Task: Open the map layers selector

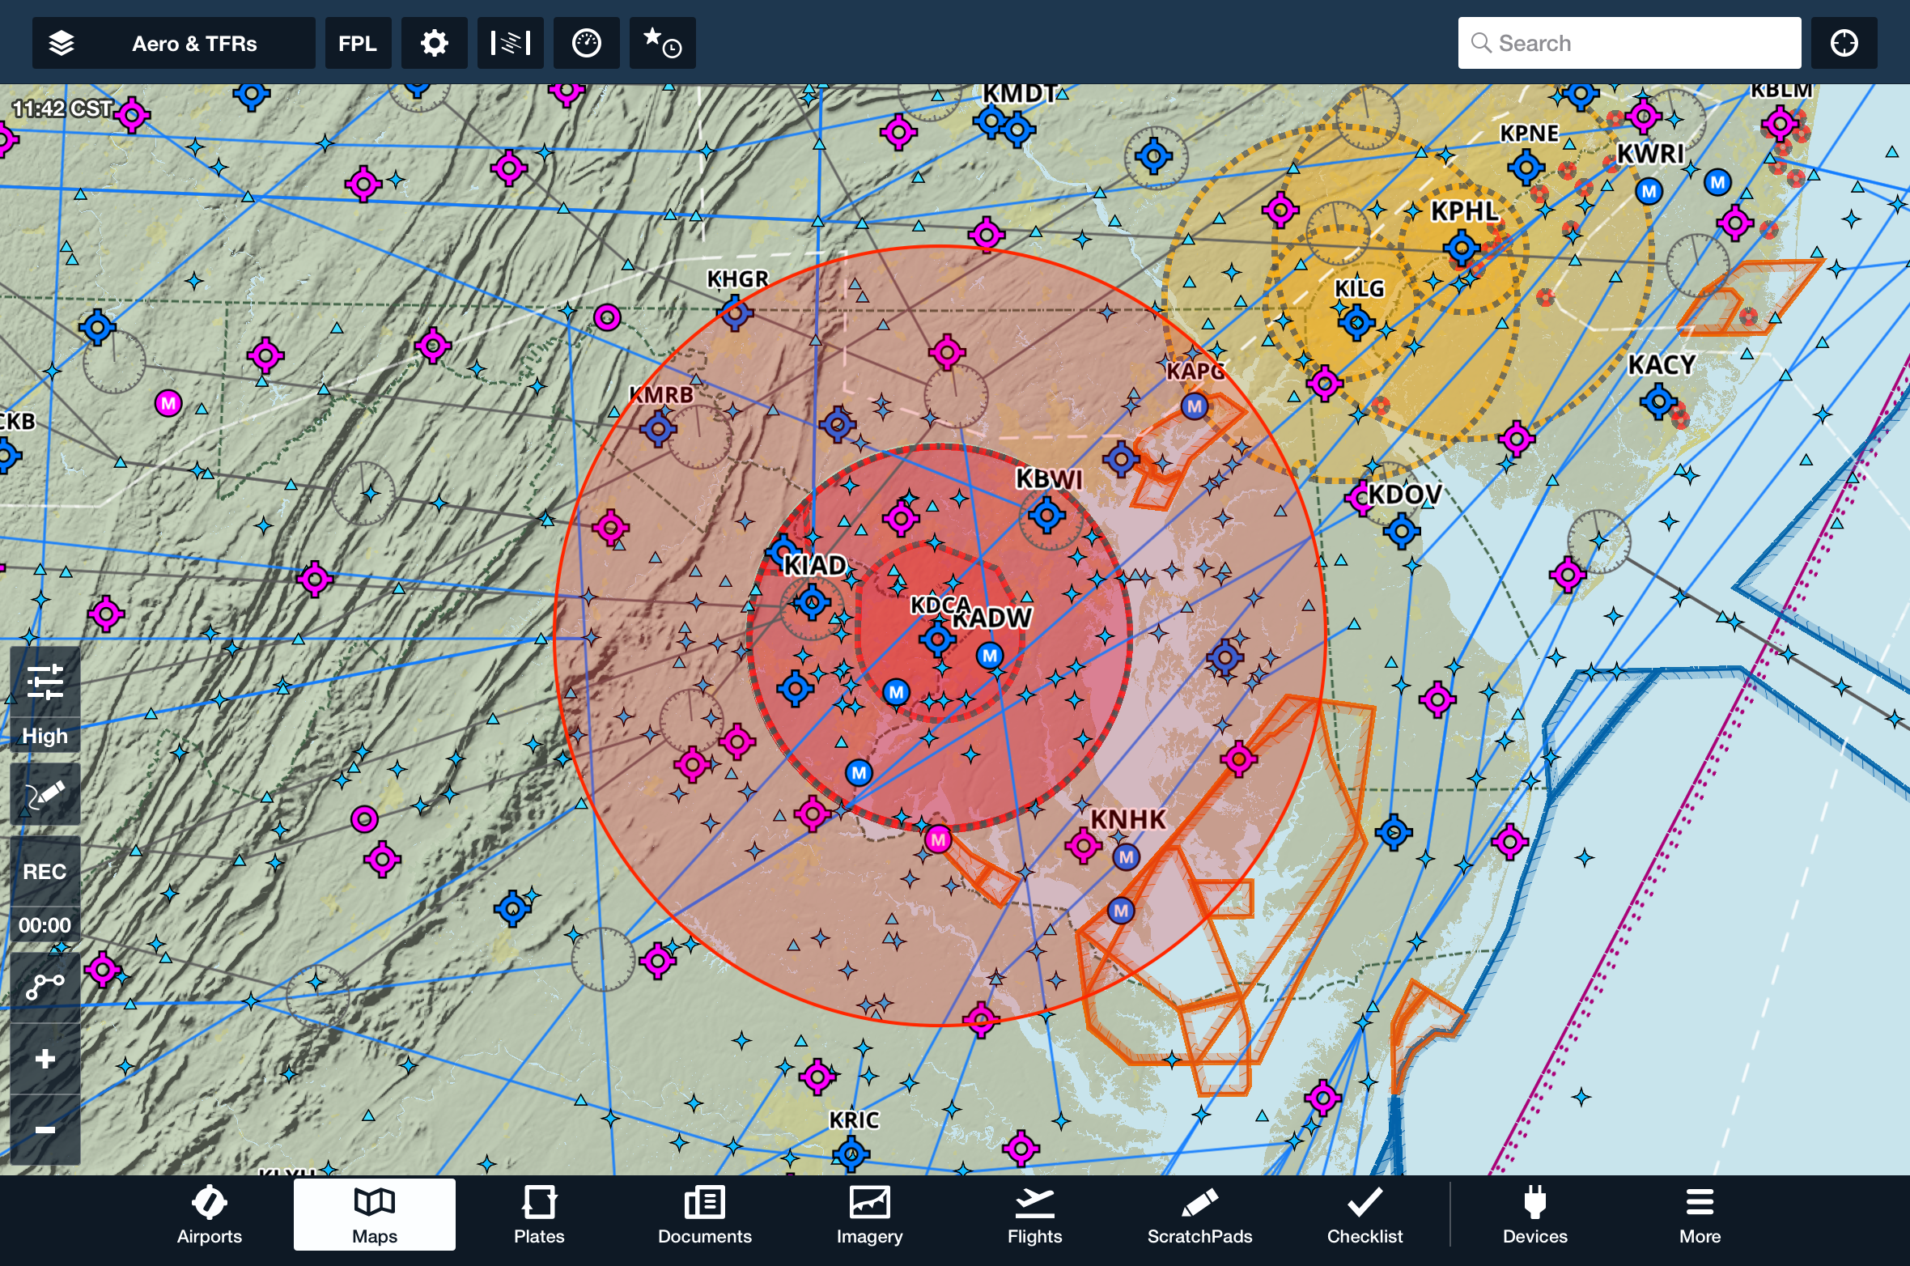Action: click(x=173, y=43)
